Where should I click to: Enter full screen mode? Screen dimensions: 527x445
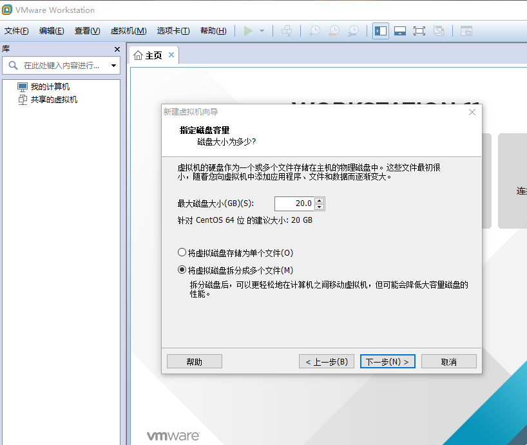click(419, 32)
